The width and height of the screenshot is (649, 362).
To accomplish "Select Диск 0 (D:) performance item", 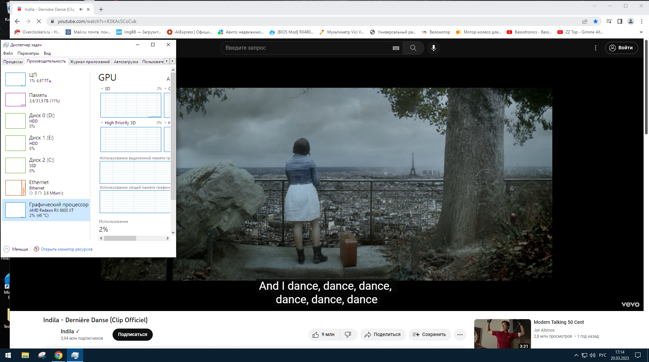I will click(46, 121).
